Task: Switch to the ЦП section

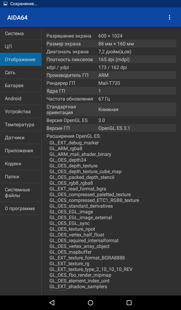Action: [x=21, y=46]
